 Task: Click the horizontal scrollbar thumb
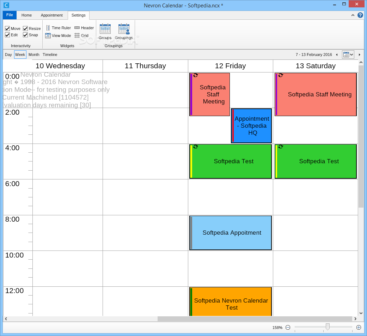(x=255, y=319)
